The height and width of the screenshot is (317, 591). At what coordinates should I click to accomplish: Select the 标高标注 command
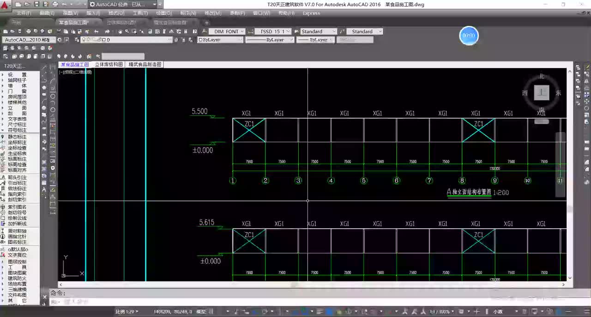[17, 159]
